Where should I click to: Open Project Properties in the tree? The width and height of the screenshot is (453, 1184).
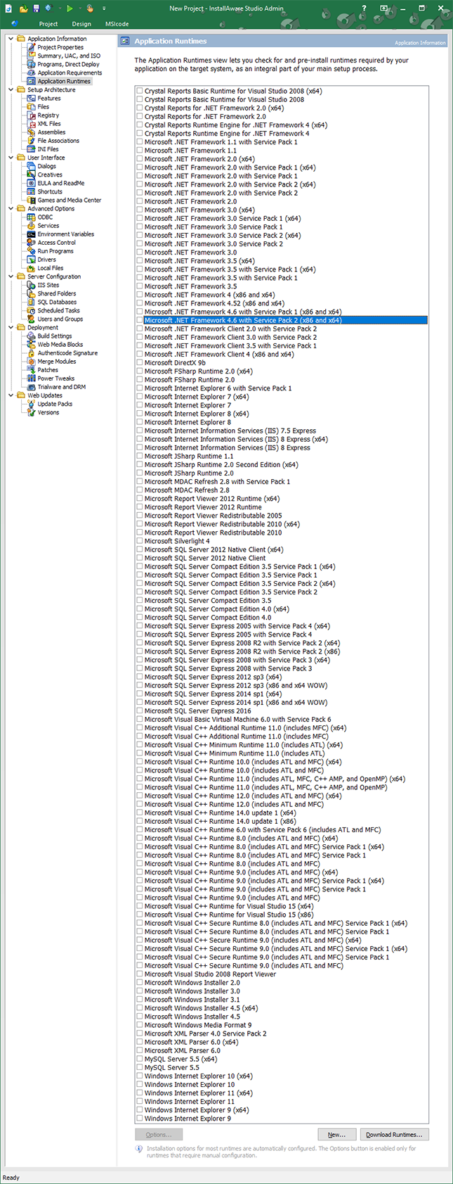60,47
